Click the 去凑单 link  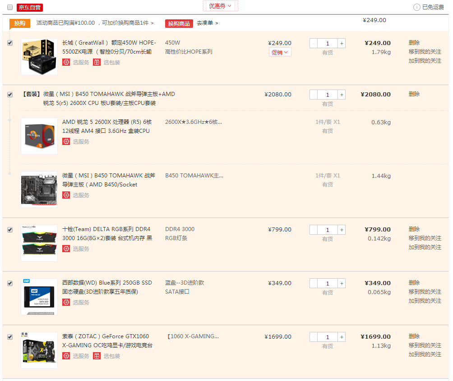(208, 23)
